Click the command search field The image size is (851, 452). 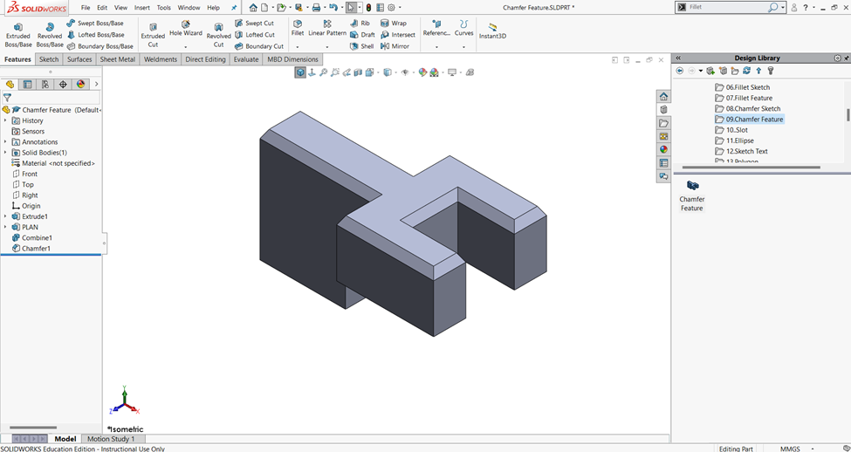point(727,8)
